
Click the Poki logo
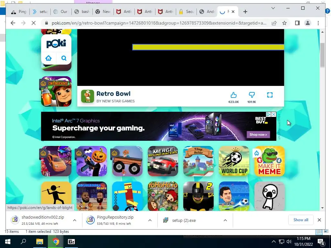(x=56, y=44)
